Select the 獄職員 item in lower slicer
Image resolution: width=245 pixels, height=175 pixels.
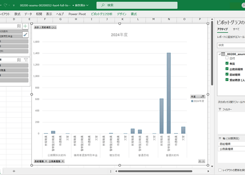pos(14,70)
